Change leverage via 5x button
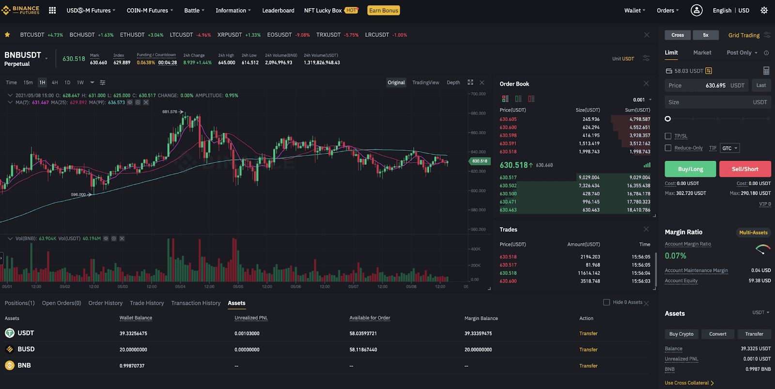Image resolution: width=775 pixels, height=389 pixels. pyautogui.click(x=706, y=35)
